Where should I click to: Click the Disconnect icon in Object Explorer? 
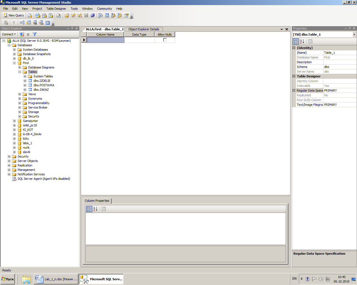point(22,34)
